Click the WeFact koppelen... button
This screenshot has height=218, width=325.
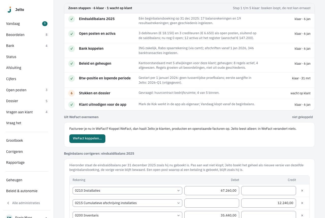point(87,139)
